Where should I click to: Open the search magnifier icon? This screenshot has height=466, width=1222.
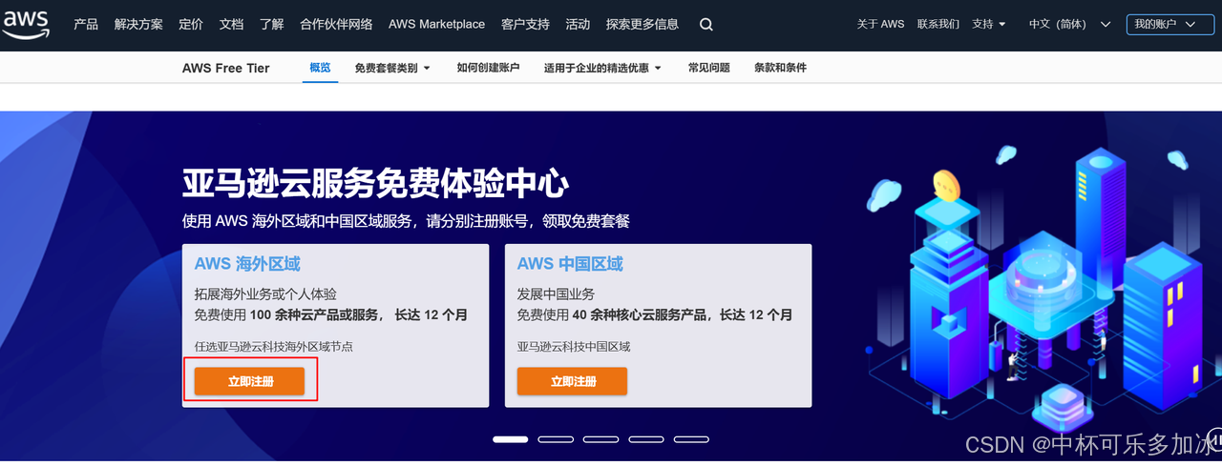click(x=706, y=25)
